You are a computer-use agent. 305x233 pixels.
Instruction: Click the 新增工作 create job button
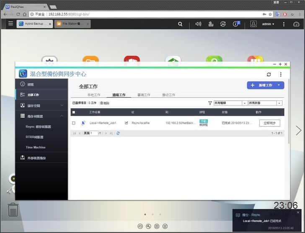coord(266,85)
